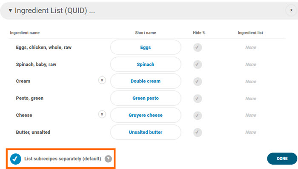Image resolution: width=298 pixels, height=169 pixels.
Task: Edit the Green pesto short name field
Action: click(146, 98)
